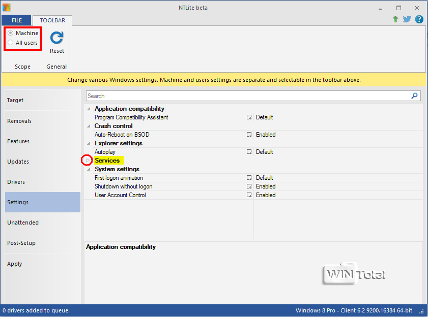Click Default value for First-logon animation
Screen dimensions: 428x317
264,178
